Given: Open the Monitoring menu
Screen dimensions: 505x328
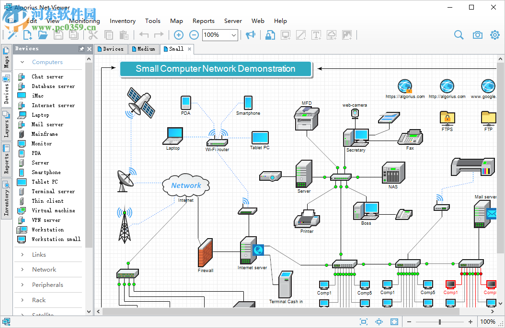Looking at the screenshot, I should pyautogui.click(x=84, y=21).
